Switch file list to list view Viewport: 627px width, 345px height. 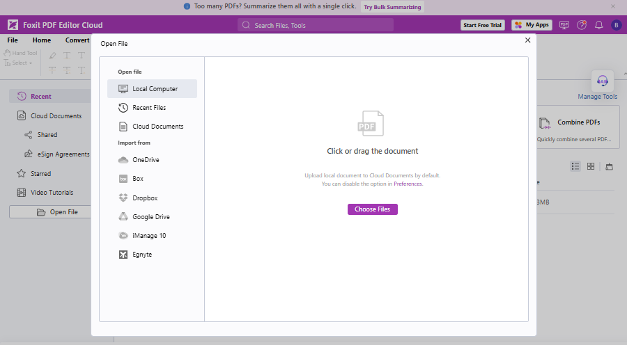(x=575, y=166)
